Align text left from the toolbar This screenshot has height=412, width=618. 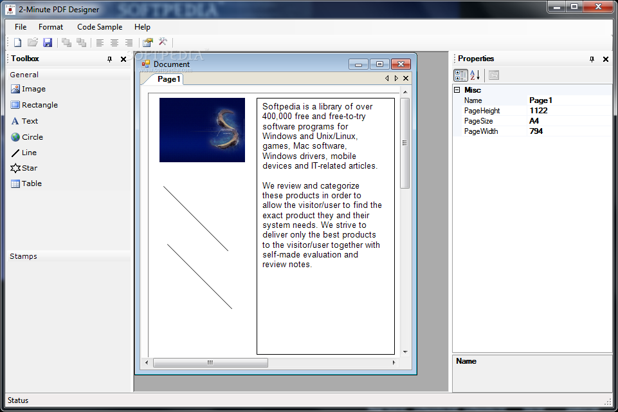(x=100, y=42)
